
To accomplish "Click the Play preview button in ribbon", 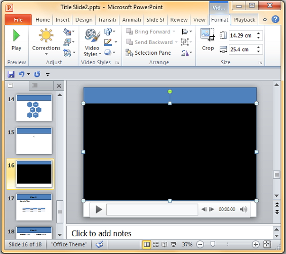I will 16,40.
